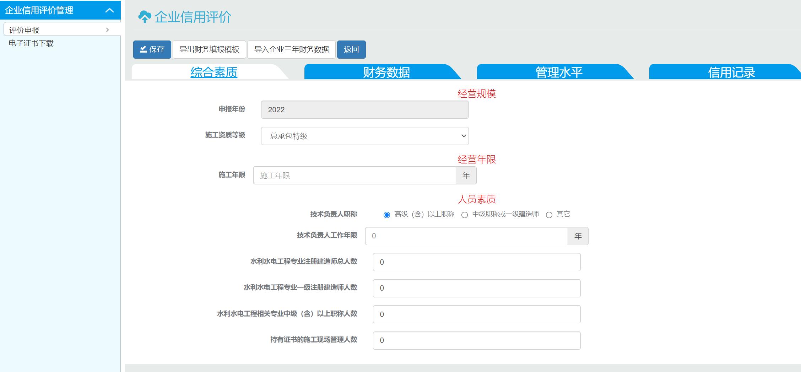Click the 申报年份 field showing 2022
The image size is (801, 372).
(365, 109)
